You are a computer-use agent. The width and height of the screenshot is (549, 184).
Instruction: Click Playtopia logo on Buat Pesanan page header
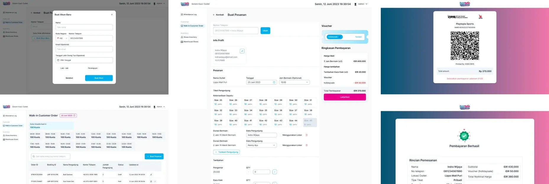(185, 4)
